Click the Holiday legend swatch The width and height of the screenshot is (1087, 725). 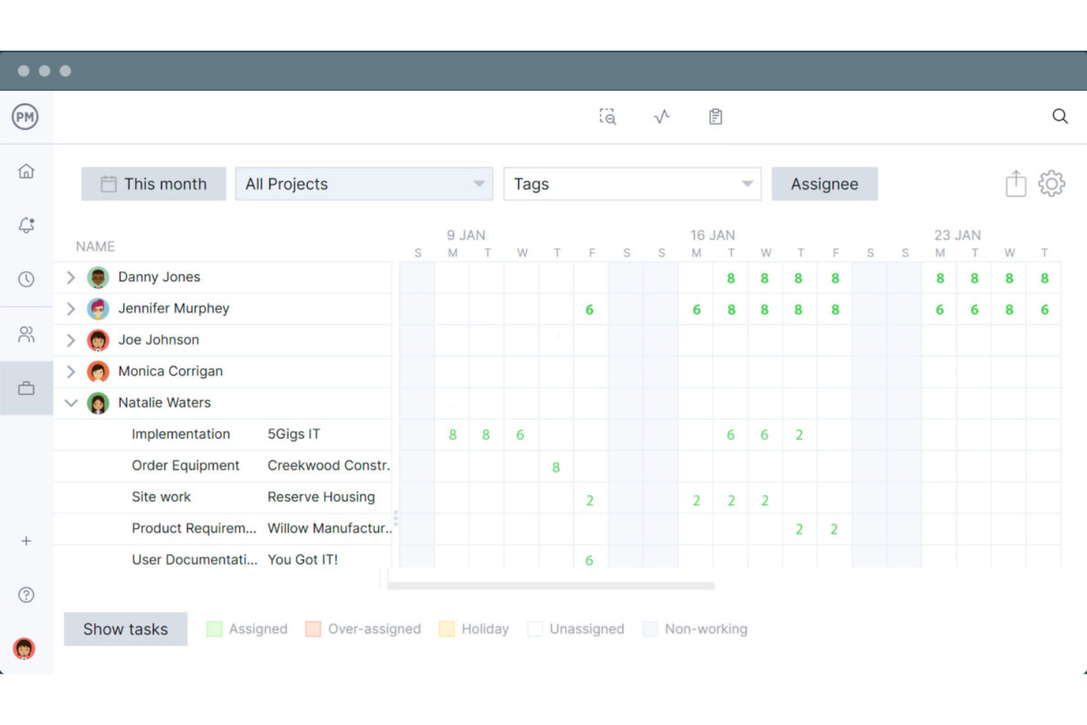click(x=447, y=629)
